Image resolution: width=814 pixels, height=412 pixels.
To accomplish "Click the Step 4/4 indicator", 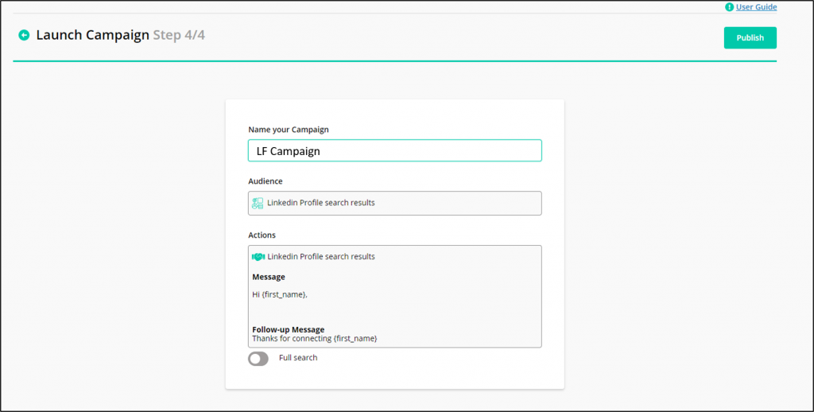I will click(179, 35).
